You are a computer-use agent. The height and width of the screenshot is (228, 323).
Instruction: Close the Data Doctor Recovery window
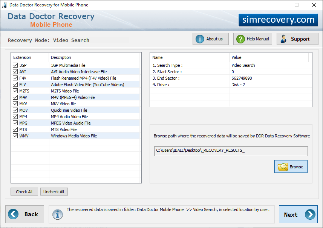click(314, 5)
